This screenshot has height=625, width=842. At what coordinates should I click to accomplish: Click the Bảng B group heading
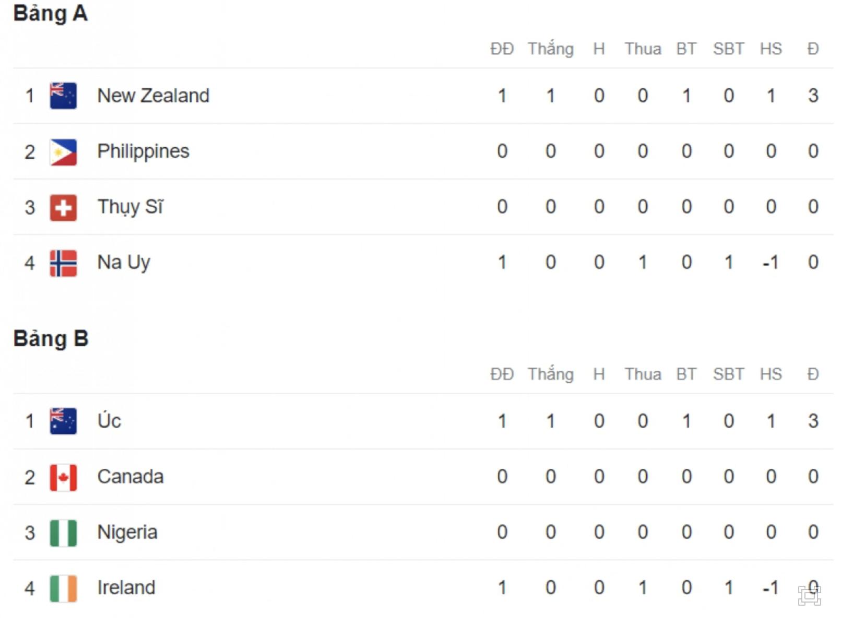pos(51,338)
